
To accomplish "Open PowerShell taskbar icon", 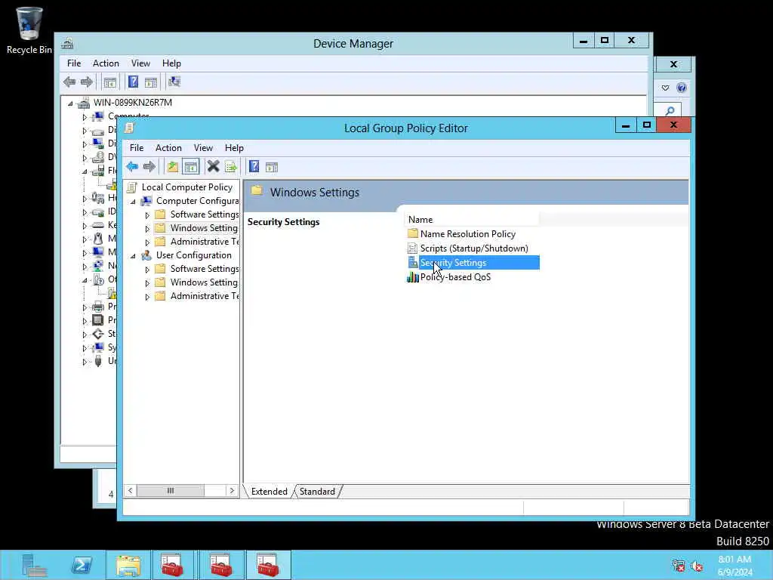I will click(82, 565).
